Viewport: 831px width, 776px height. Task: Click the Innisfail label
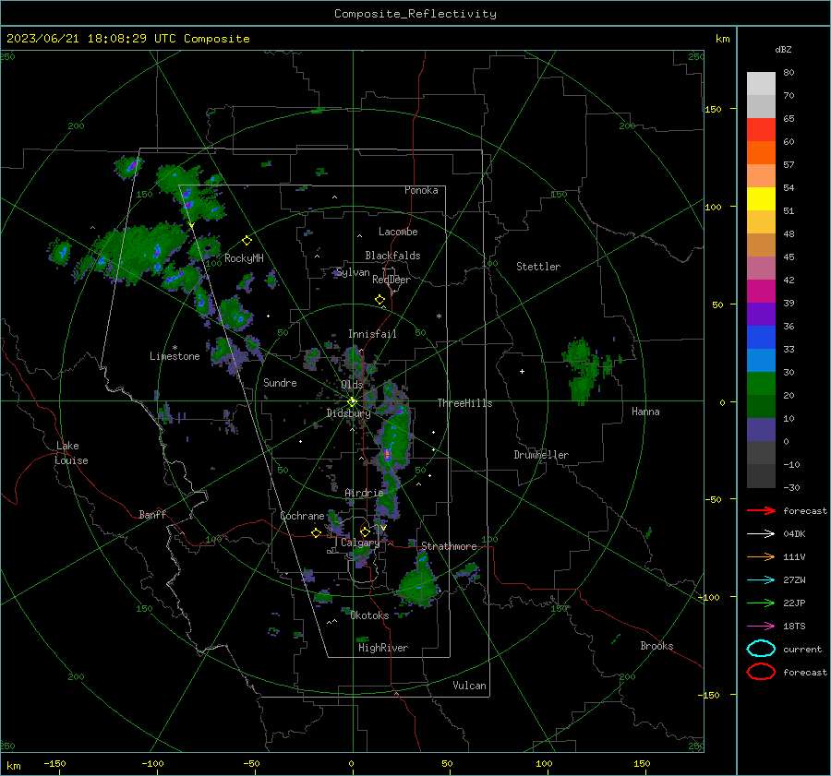point(372,334)
